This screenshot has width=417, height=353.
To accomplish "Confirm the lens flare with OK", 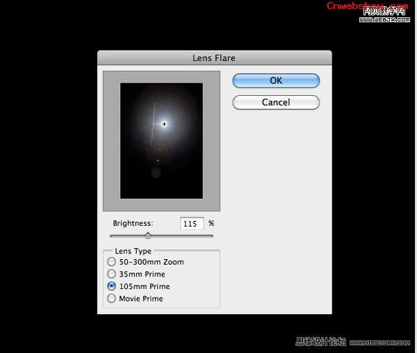I will [x=276, y=81].
